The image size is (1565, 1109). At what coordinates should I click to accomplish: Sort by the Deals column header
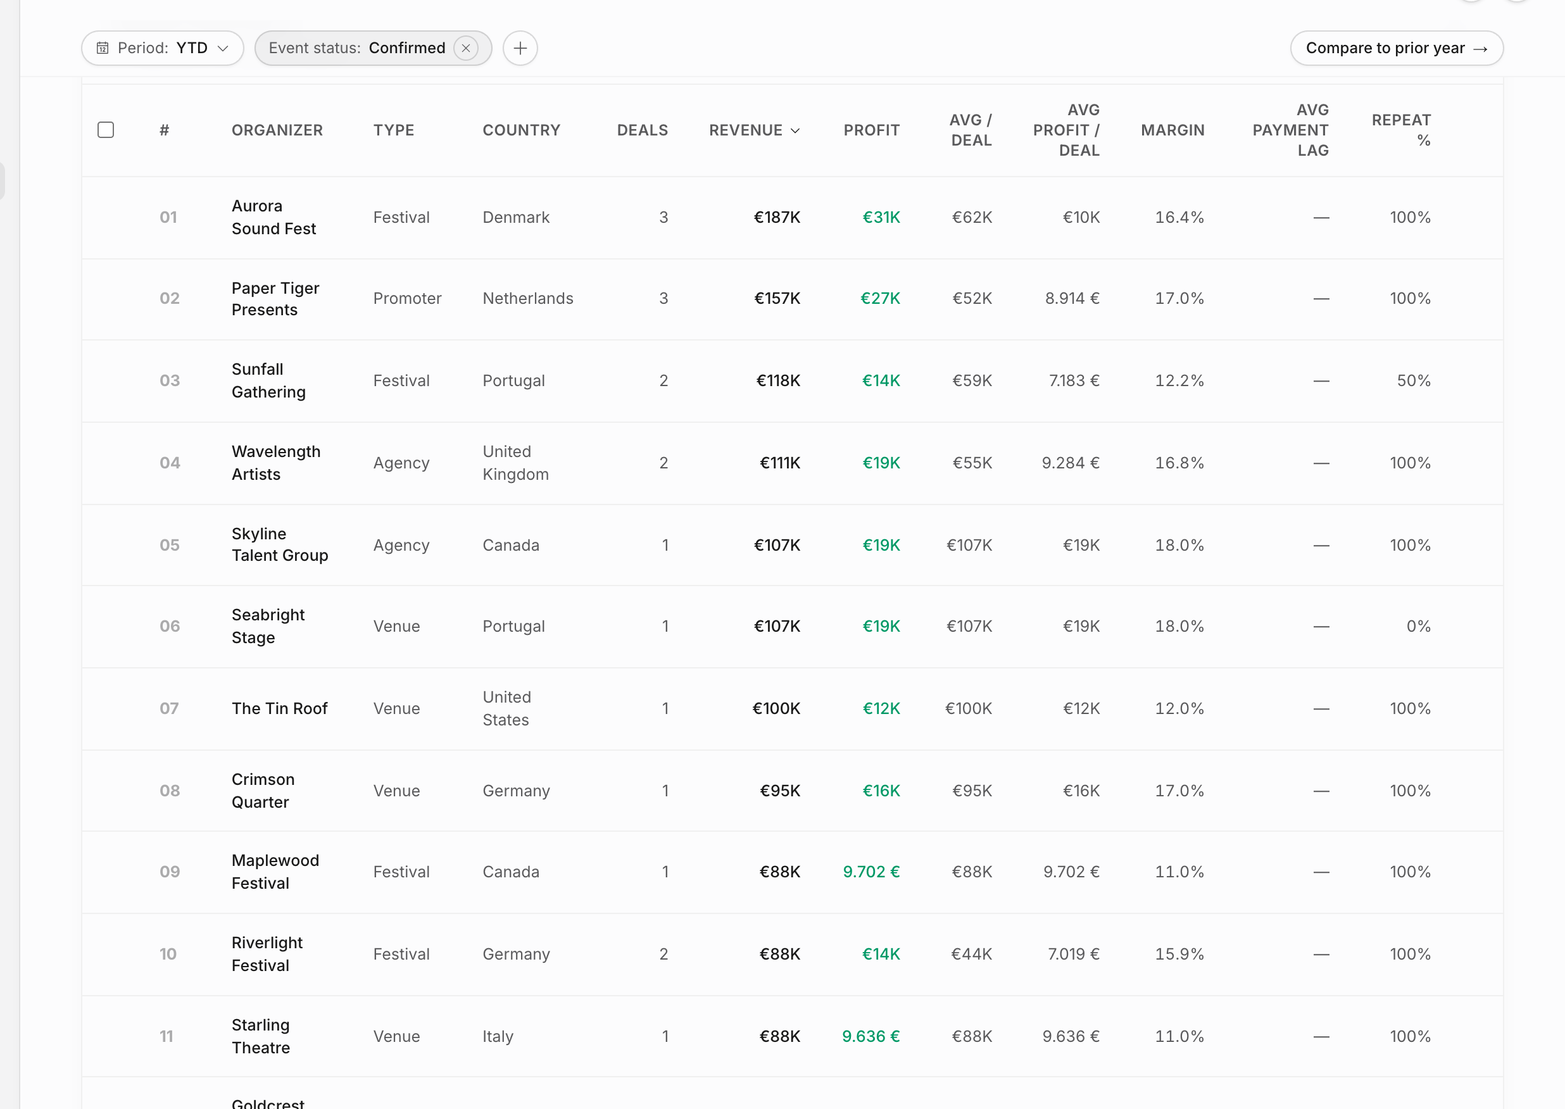click(x=643, y=130)
